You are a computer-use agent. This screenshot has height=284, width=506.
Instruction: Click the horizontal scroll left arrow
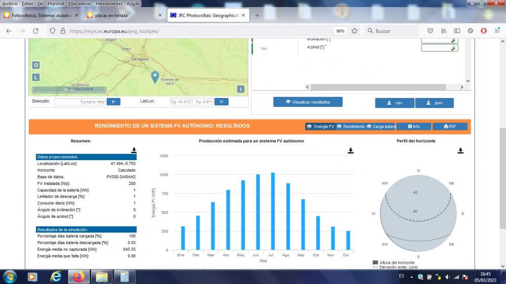307,87
